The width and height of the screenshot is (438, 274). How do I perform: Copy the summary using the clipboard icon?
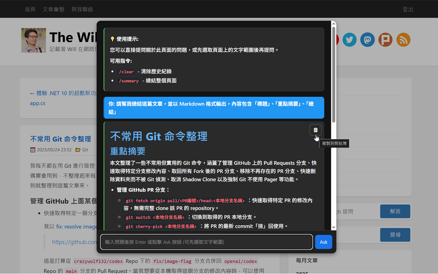pos(315,129)
